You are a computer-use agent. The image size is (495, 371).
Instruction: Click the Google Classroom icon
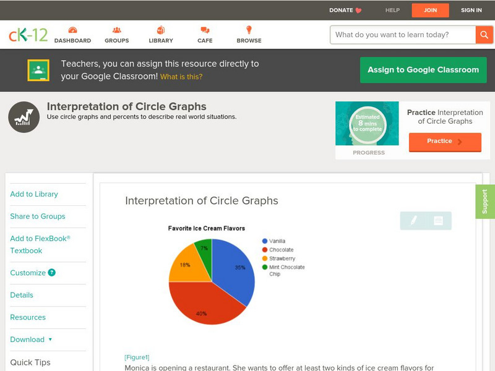coord(38,70)
